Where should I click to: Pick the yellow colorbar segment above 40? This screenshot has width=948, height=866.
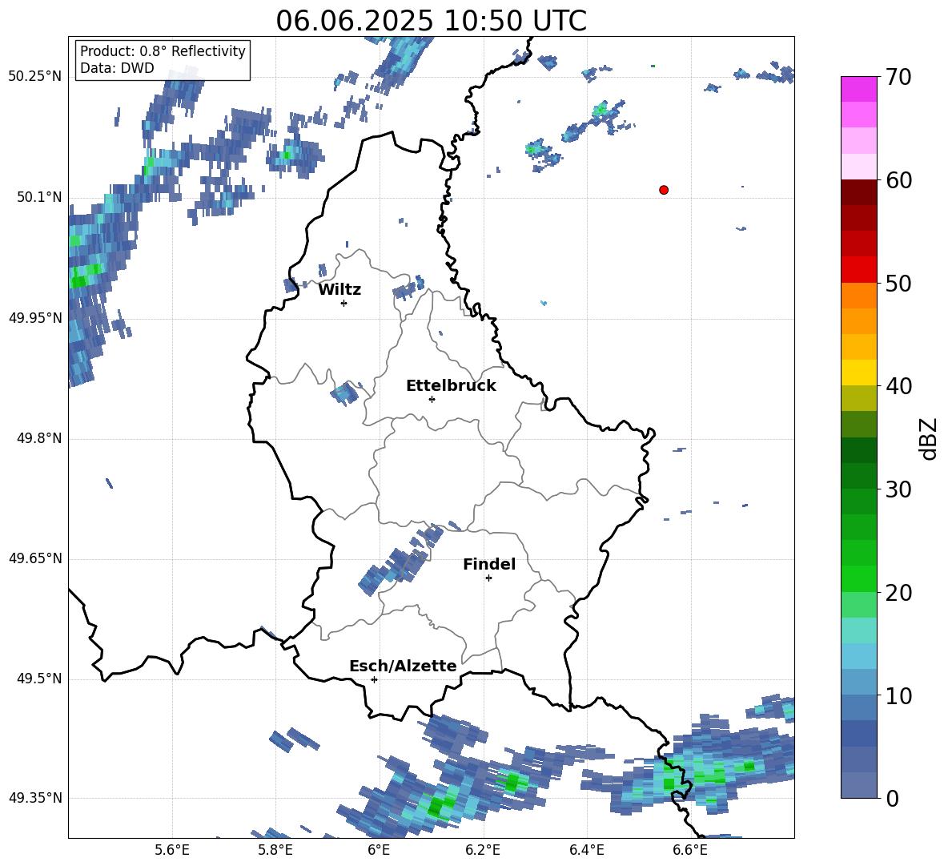[x=858, y=373]
